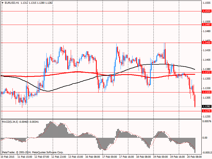Viewport: 212px width, 159px height.
Task: Click the MACD zero level 0.00 label
Action: 205,138
